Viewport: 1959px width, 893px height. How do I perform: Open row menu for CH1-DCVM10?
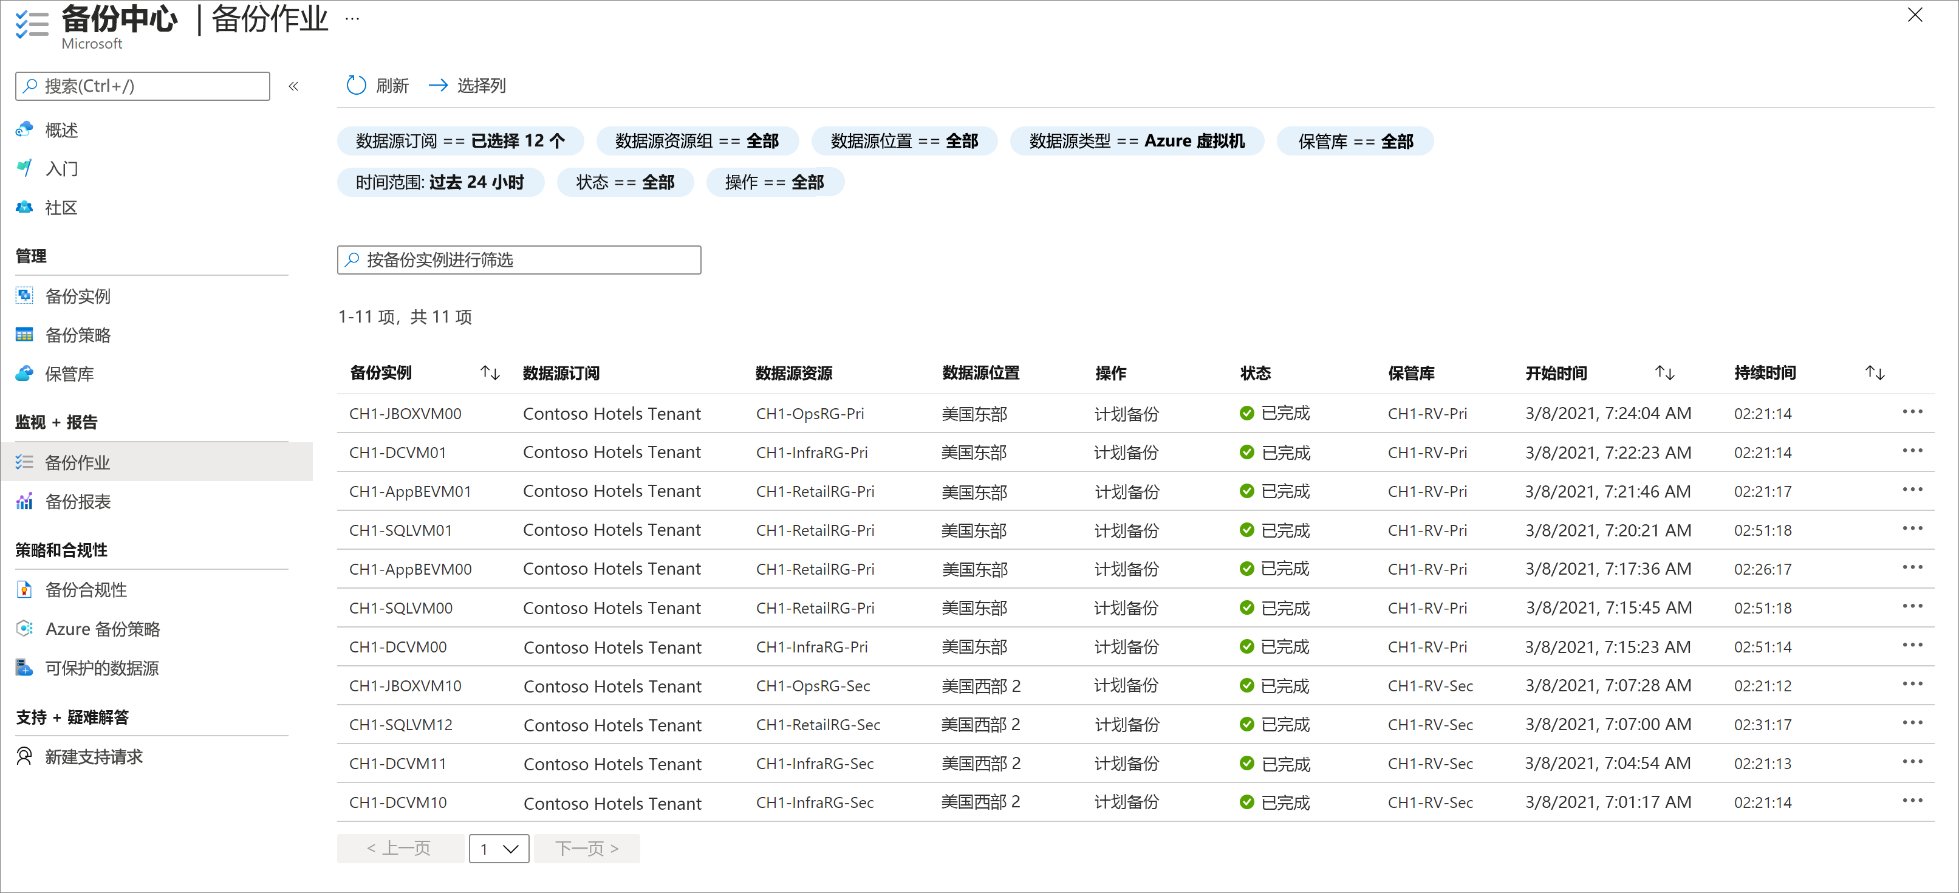[1912, 801]
